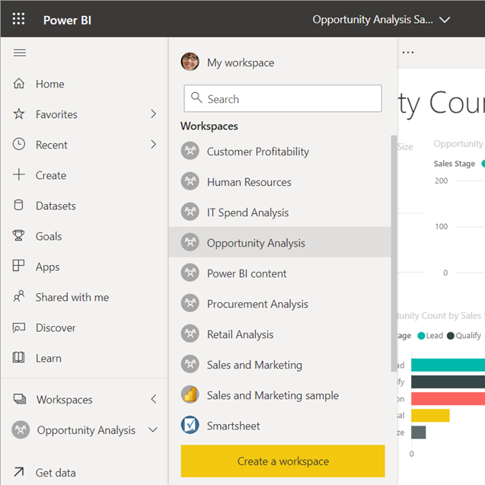Click the Human Resources workspace icon
The width and height of the screenshot is (485, 485).
pos(190,181)
